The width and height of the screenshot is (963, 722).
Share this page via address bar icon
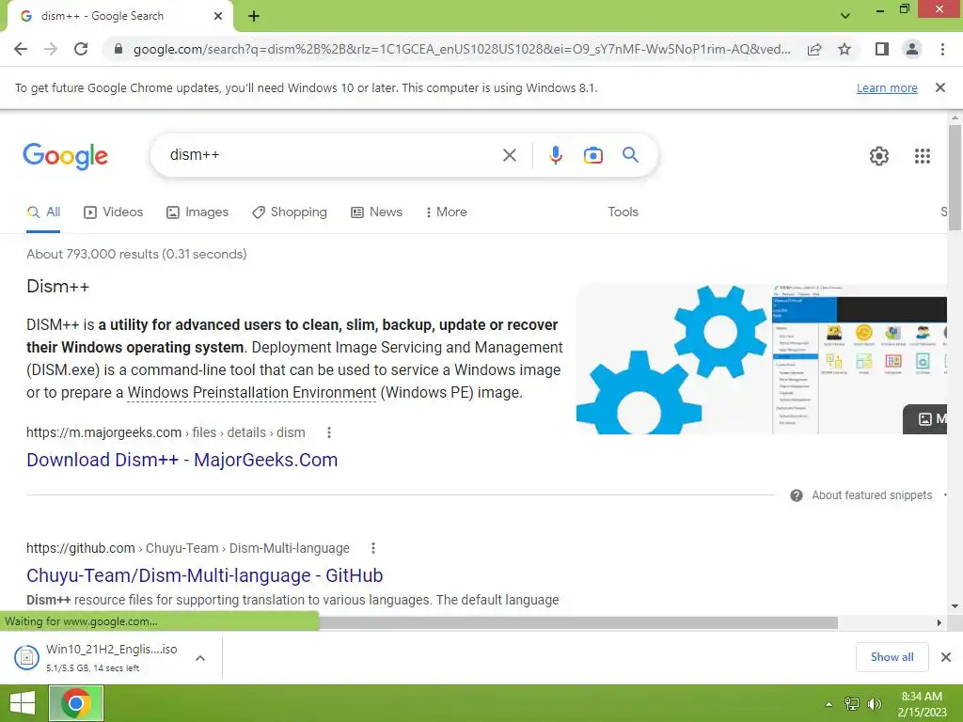pos(814,49)
